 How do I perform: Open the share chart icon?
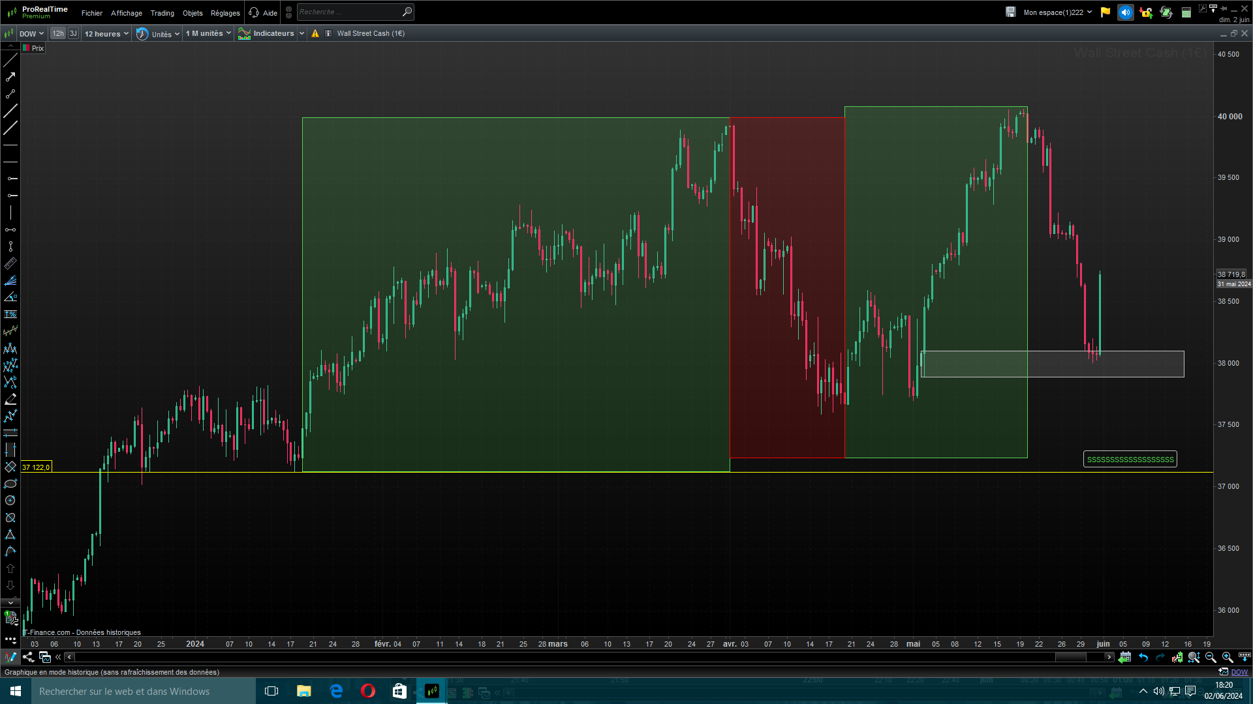28,657
